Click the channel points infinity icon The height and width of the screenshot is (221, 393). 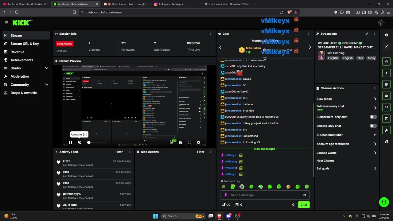coord(226,205)
